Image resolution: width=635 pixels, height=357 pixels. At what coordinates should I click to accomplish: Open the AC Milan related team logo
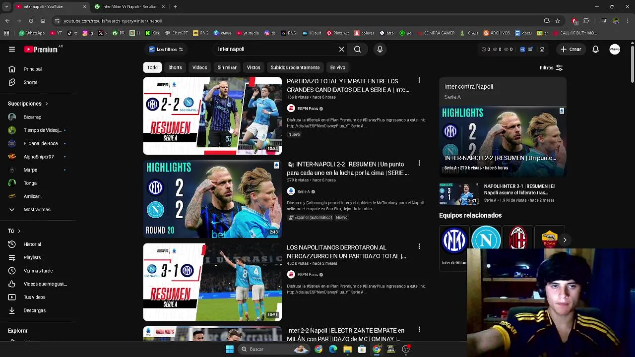click(517, 239)
